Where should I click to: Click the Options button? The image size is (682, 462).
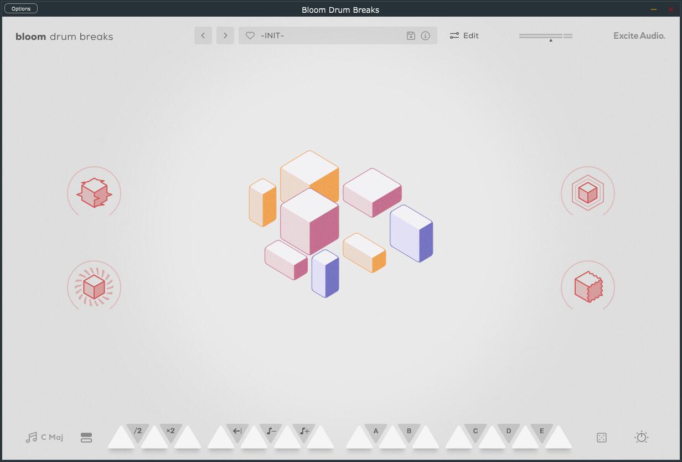[x=20, y=8]
